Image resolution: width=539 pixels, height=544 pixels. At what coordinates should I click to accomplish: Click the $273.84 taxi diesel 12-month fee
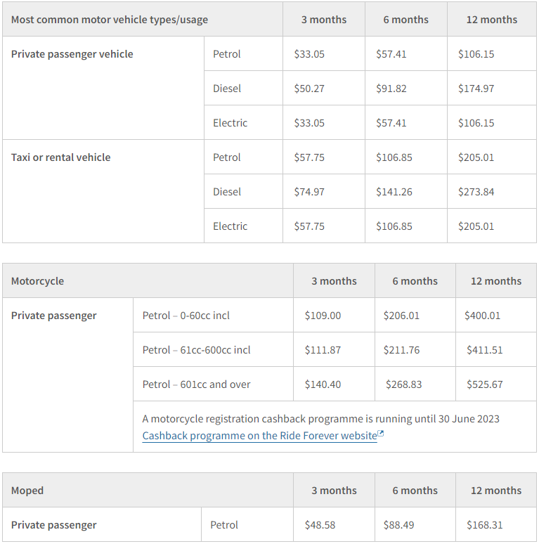(x=476, y=192)
